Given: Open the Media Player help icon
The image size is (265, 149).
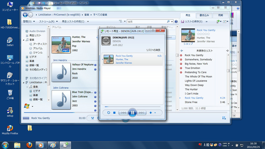Looking at the screenshot, I should [x=176, y=22].
